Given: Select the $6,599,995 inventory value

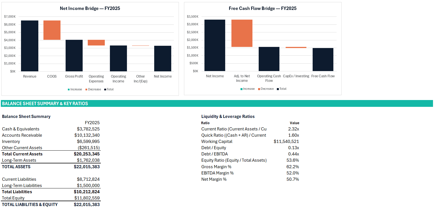Looking at the screenshot, I should [x=88, y=142].
